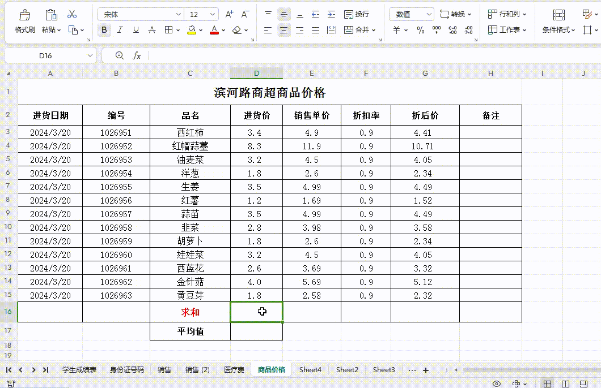The height and width of the screenshot is (388, 601).
Task: Toggle wrap text (换行)
Action: pos(357,15)
